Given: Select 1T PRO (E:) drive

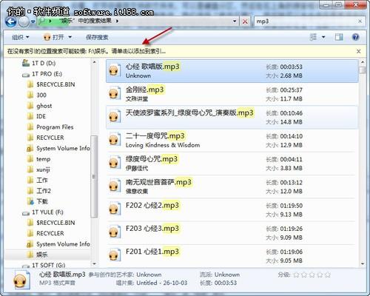Looking at the screenshot, I should (47, 74).
